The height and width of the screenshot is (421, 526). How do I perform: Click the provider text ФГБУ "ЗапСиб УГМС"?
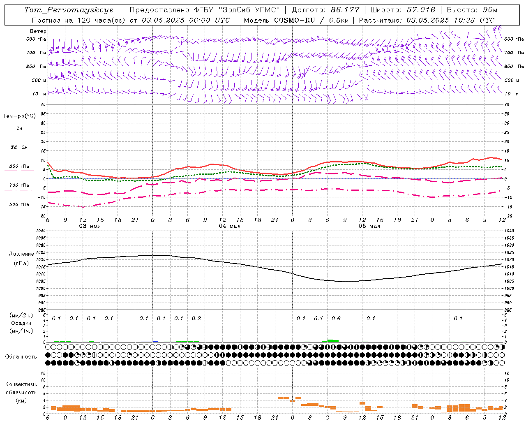point(237,10)
